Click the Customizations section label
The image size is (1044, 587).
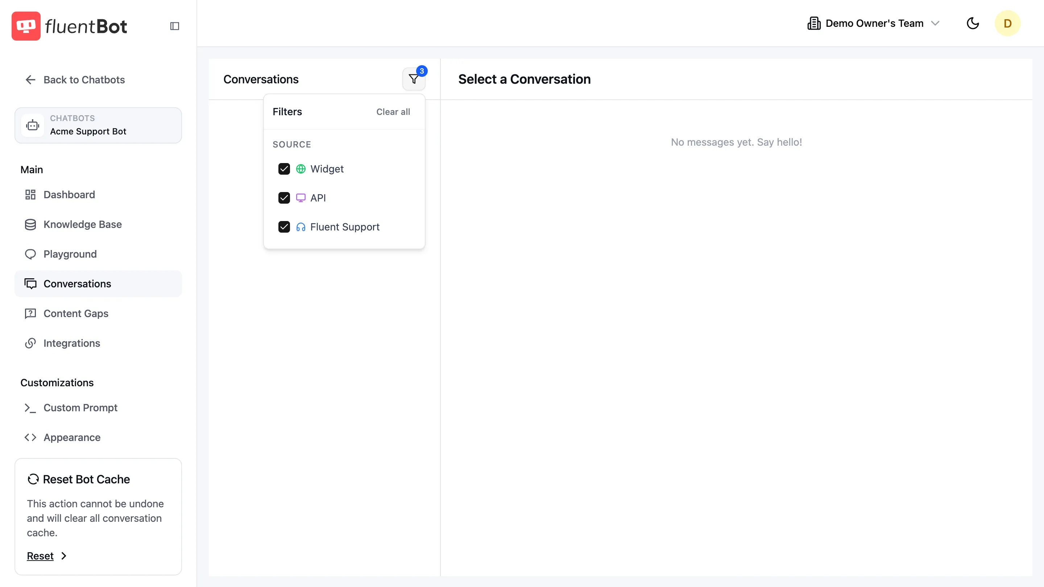click(57, 383)
